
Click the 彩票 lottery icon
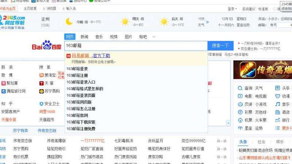point(240,112)
